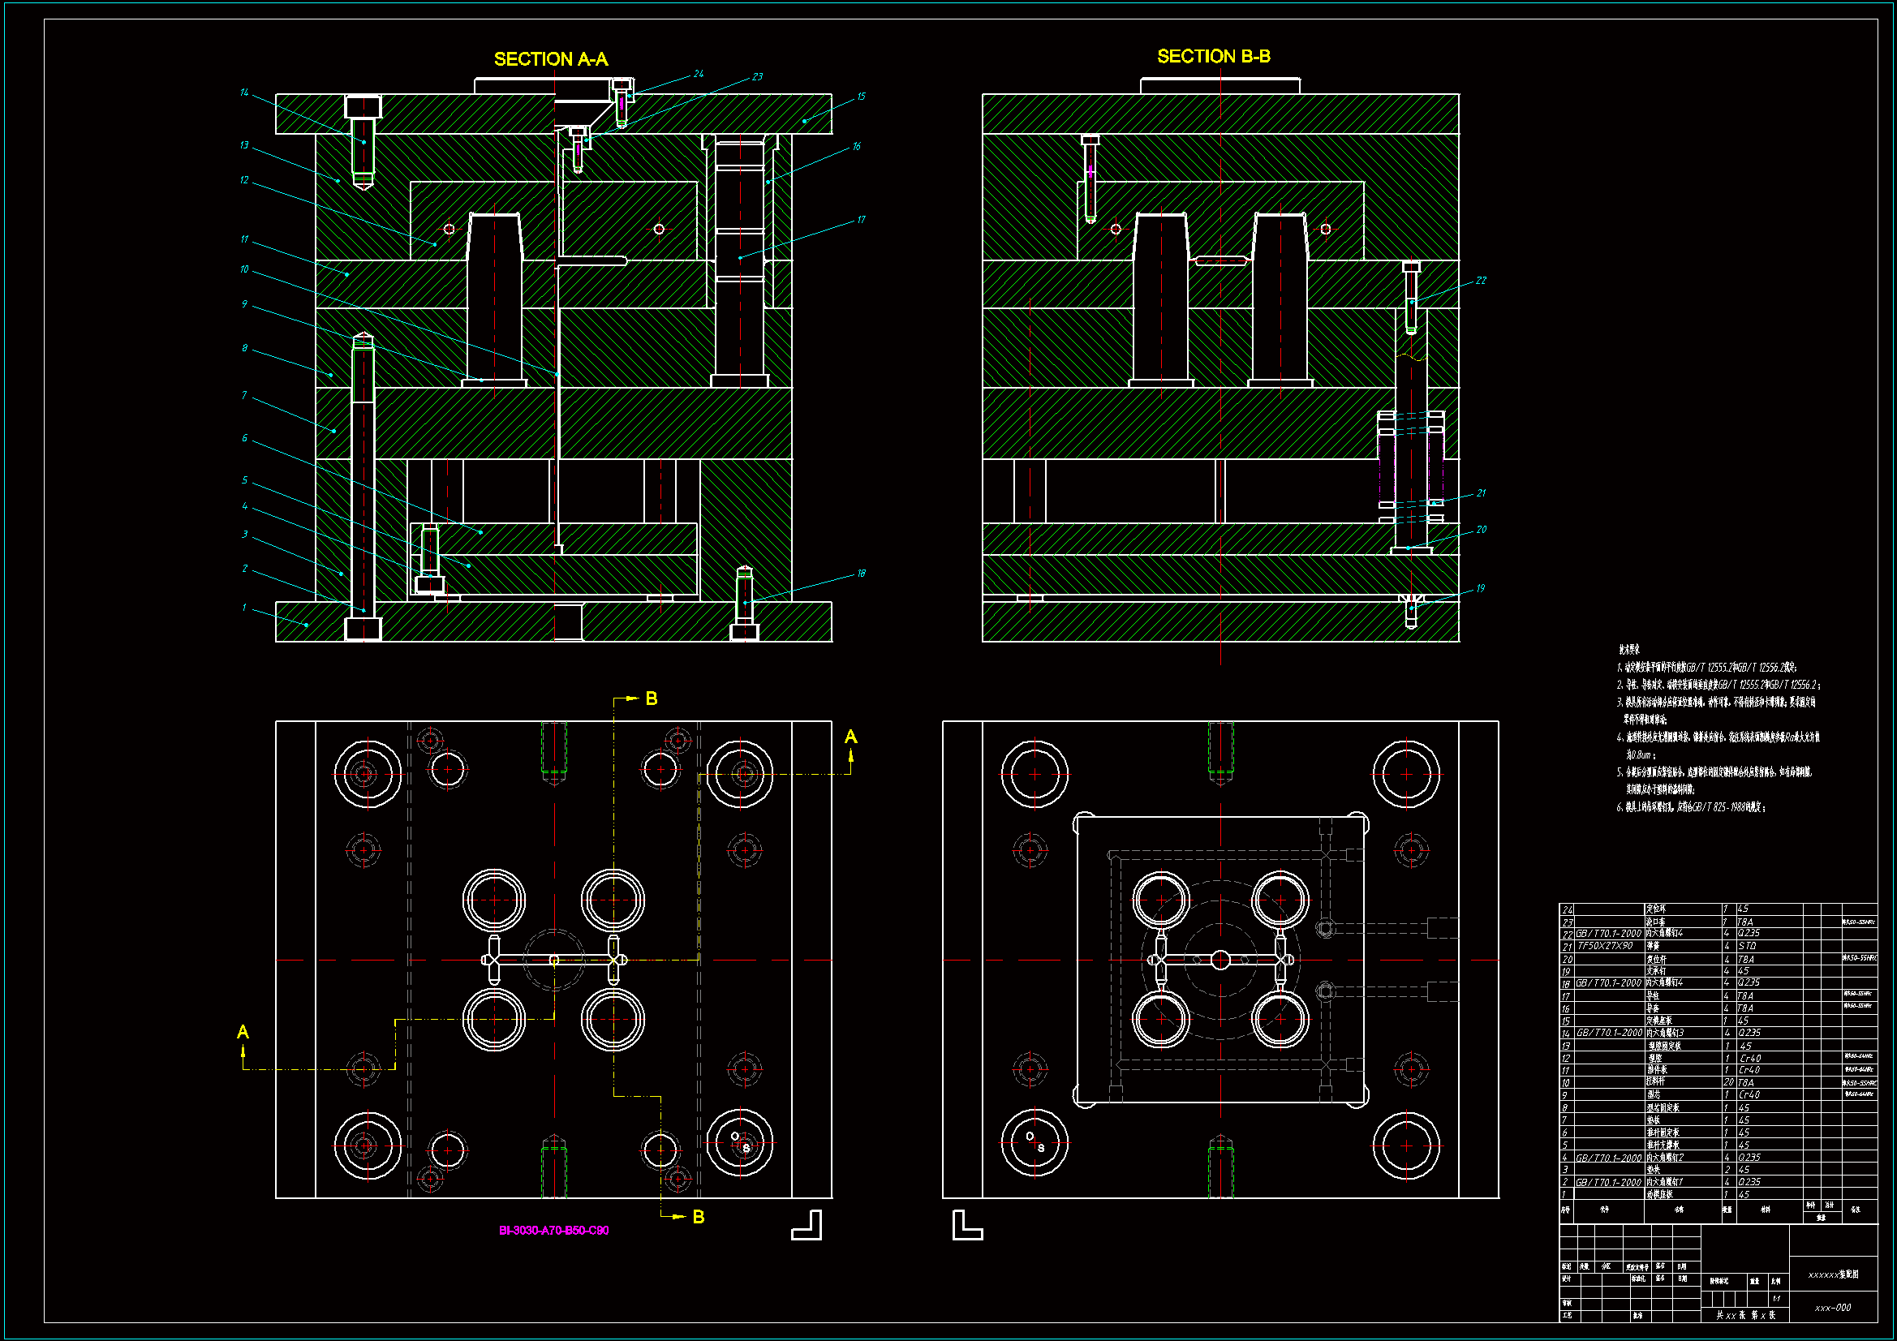Click the center sprue circle in right plan view
The width and height of the screenshot is (1897, 1341).
pos(1220,960)
